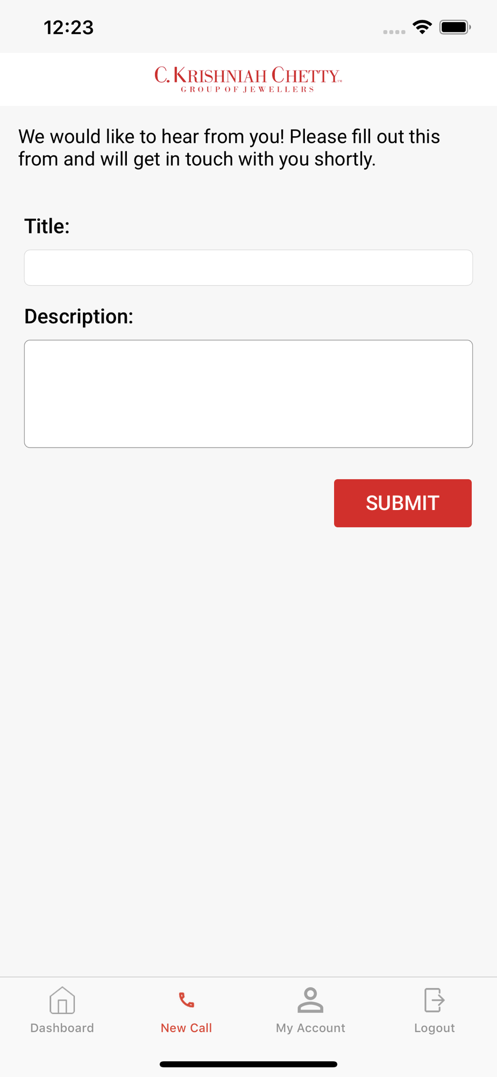
Task: Tap the Wi-Fi status icon
Action: coord(422,27)
